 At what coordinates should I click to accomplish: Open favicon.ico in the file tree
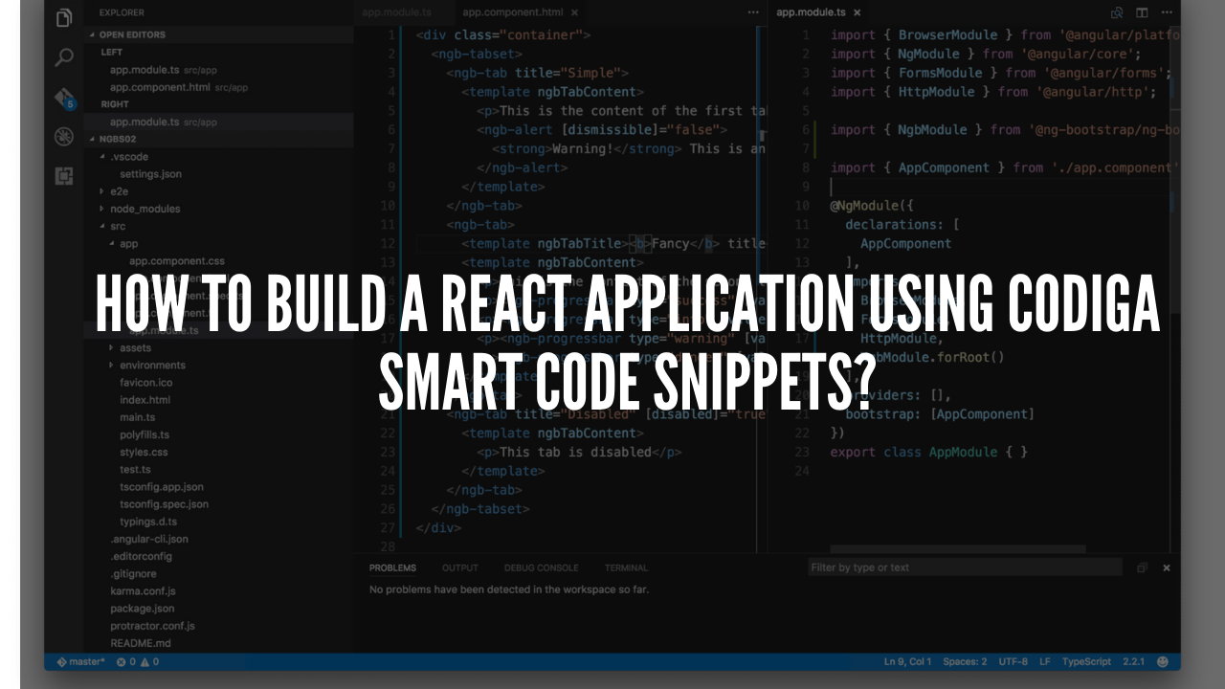click(x=145, y=383)
